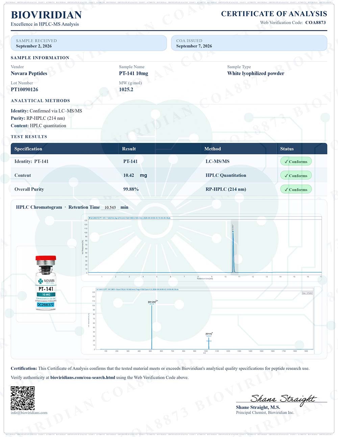Click the retention time value 10.543
Viewport: 338px width, 437px height.
click(110, 208)
